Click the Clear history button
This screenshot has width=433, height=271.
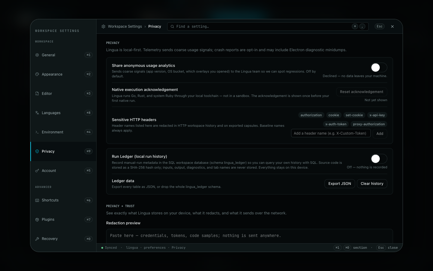[372, 184]
